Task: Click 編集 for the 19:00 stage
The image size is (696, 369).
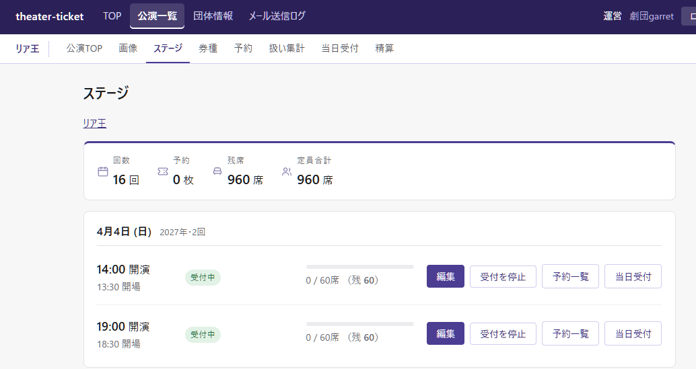Action: click(446, 333)
